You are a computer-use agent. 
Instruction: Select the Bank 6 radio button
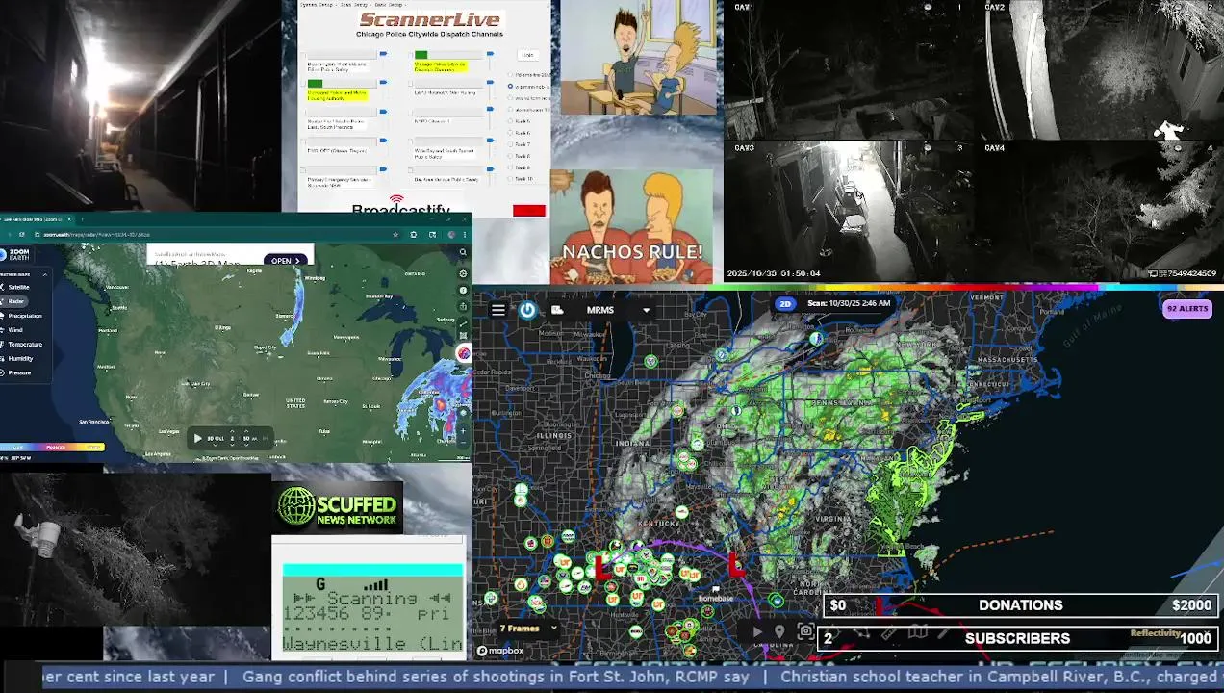pyautogui.click(x=510, y=133)
